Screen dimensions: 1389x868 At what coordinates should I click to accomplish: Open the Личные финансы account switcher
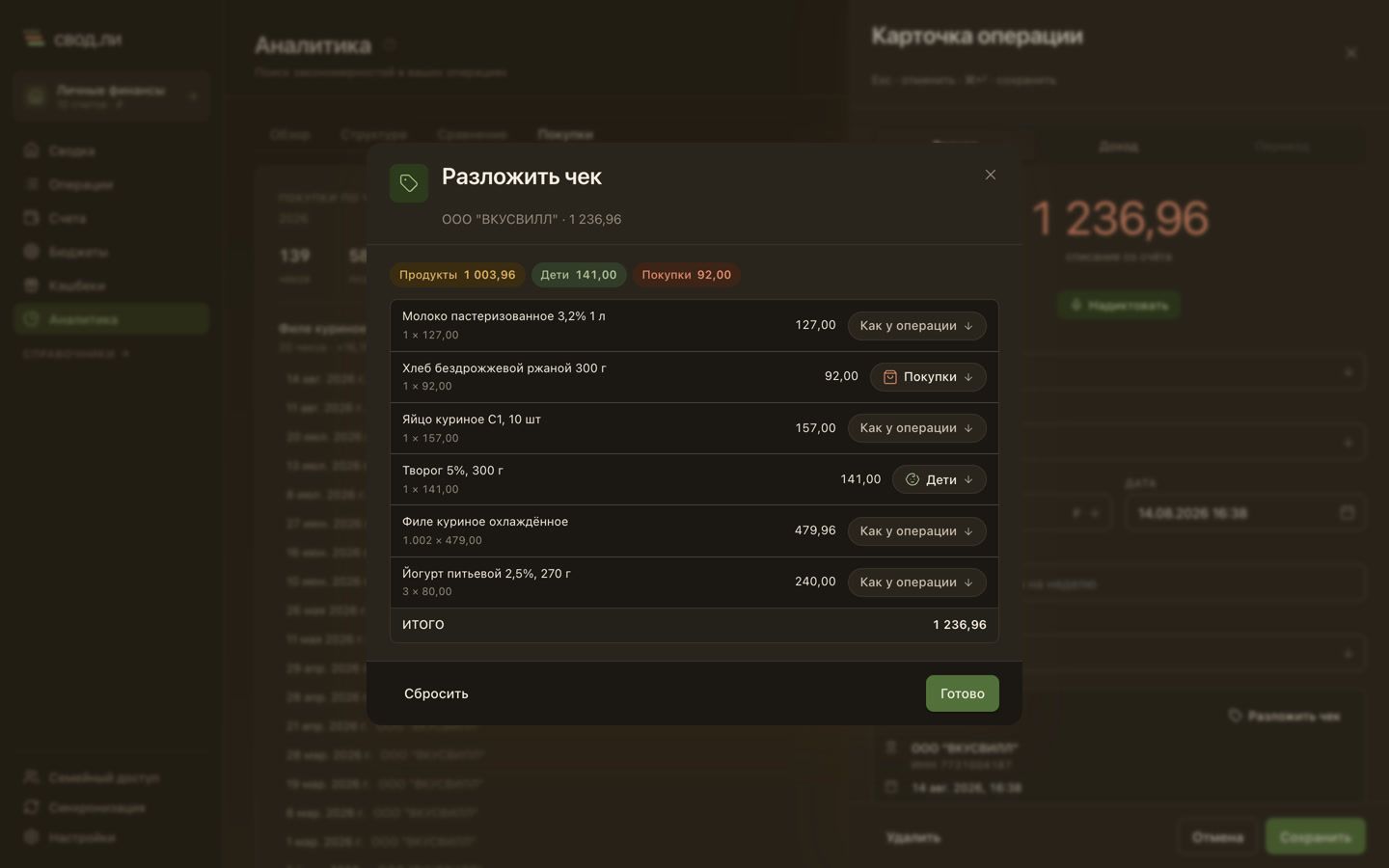(x=112, y=95)
